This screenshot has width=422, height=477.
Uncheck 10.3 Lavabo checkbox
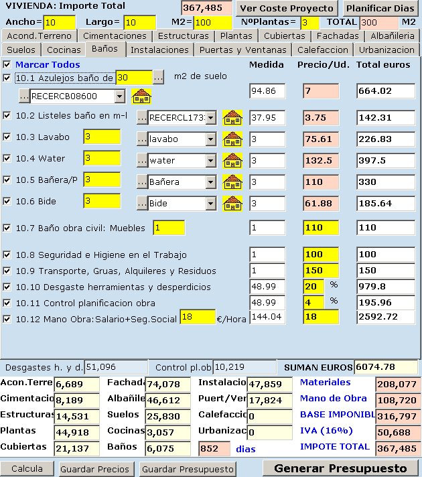pos(7,137)
